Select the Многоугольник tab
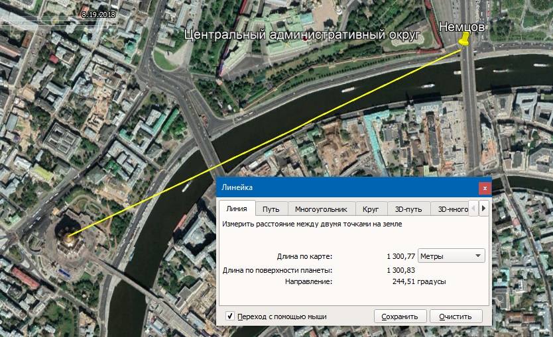The height and width of the screenshot is (337, 553). coord(321,209)
